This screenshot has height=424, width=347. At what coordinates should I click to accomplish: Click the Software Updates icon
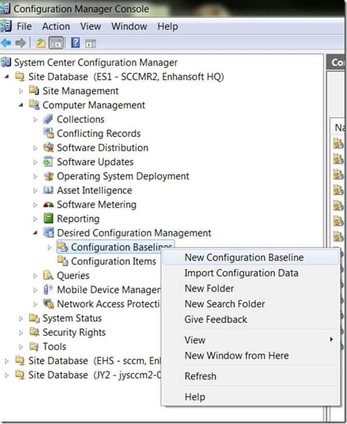[48, 162]
